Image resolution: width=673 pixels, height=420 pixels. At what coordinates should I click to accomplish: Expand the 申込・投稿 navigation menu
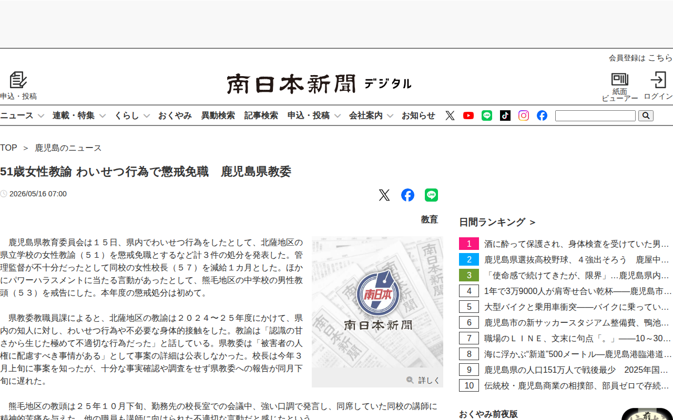coord(314,115)
